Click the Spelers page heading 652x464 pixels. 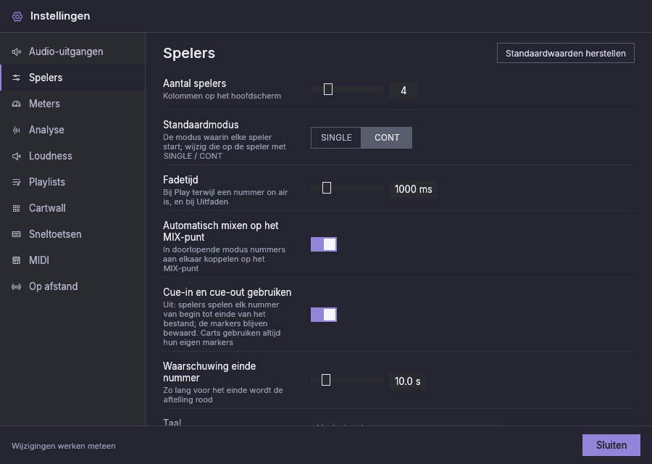pyautogui.click(x=189, y=53)
